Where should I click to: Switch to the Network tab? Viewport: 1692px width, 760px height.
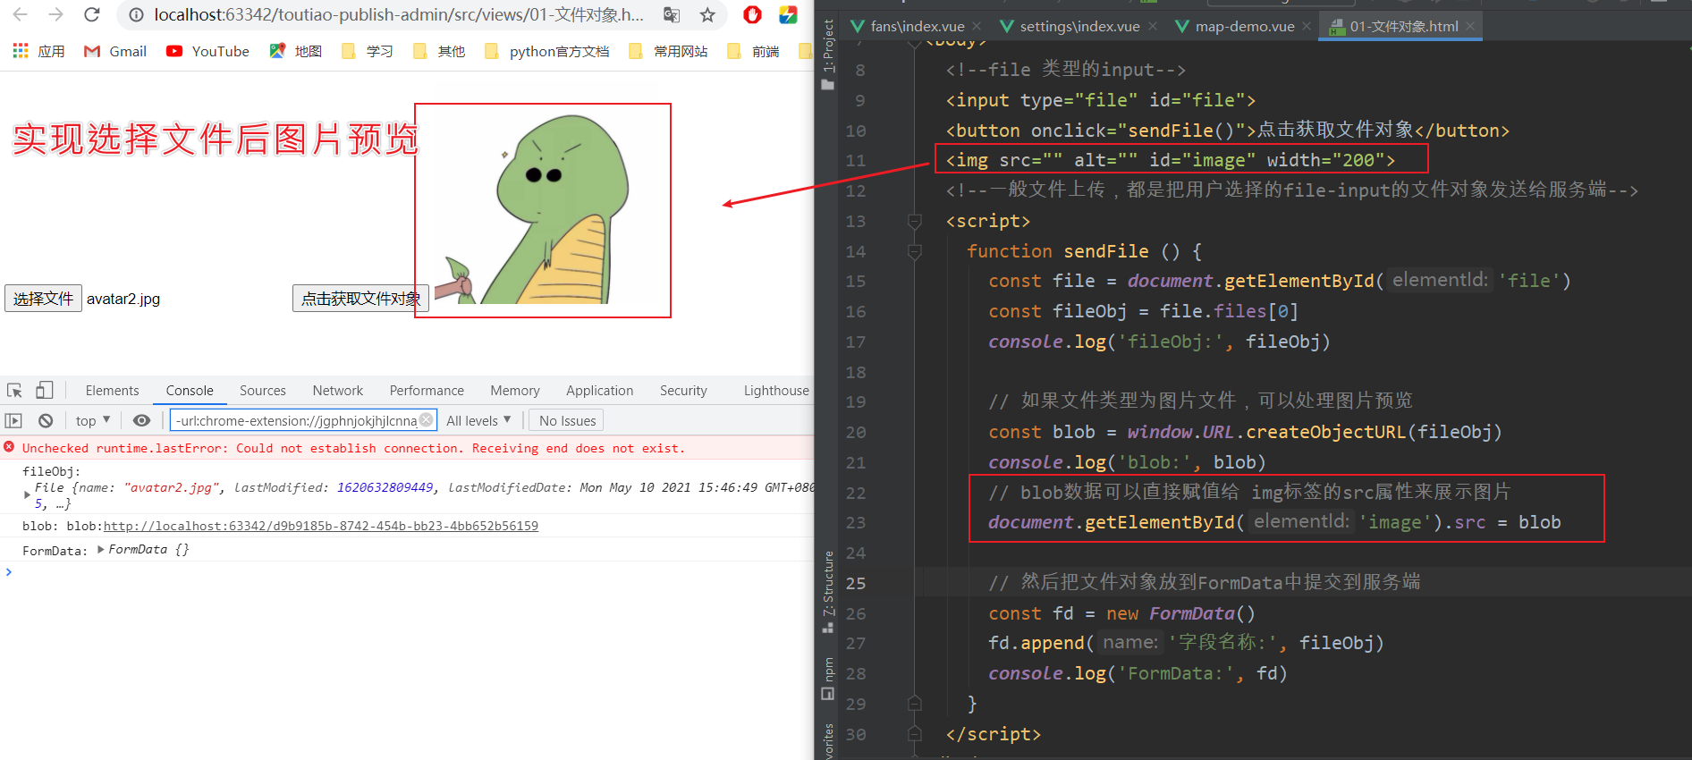338,390
